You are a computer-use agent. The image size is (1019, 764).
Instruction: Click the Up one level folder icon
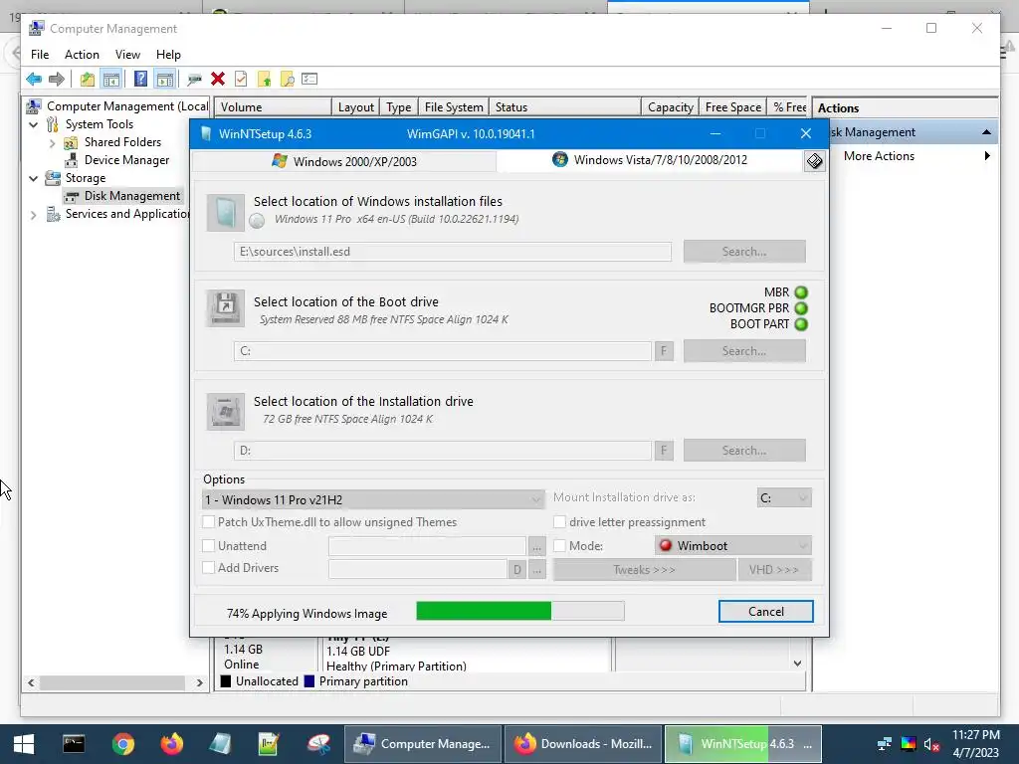click(88, 80)
